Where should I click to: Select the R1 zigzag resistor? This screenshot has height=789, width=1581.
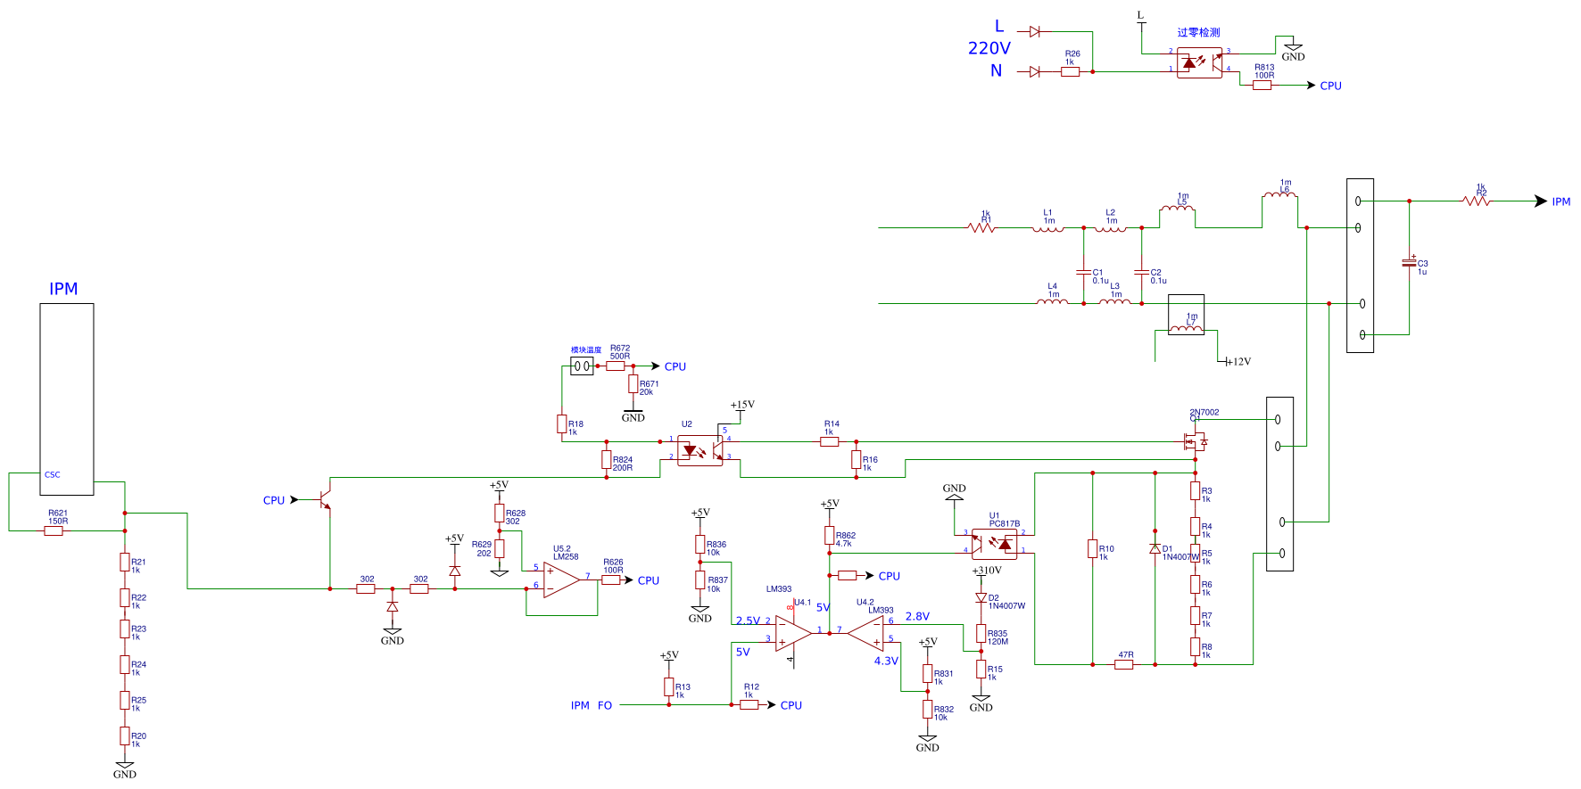tap(981, 228)
